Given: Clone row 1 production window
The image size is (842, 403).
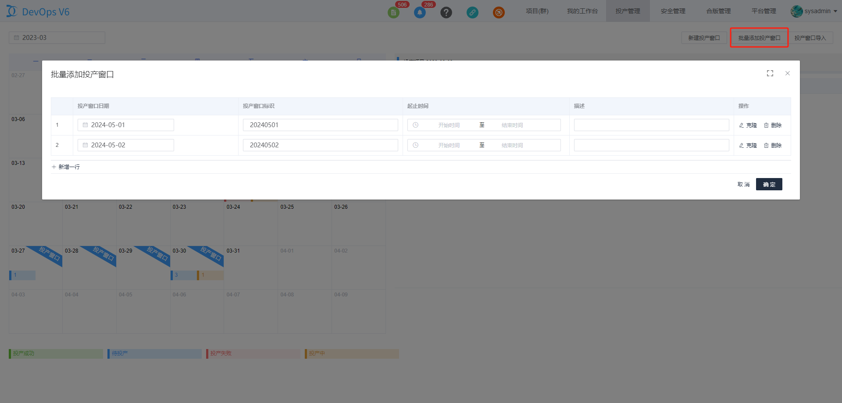Looking at the screenshot, I should pyautogui.click(x=748, y=125).
